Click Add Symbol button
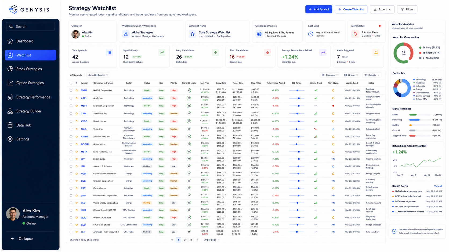The height and width of the screenshot is (252, 449). 318,9
